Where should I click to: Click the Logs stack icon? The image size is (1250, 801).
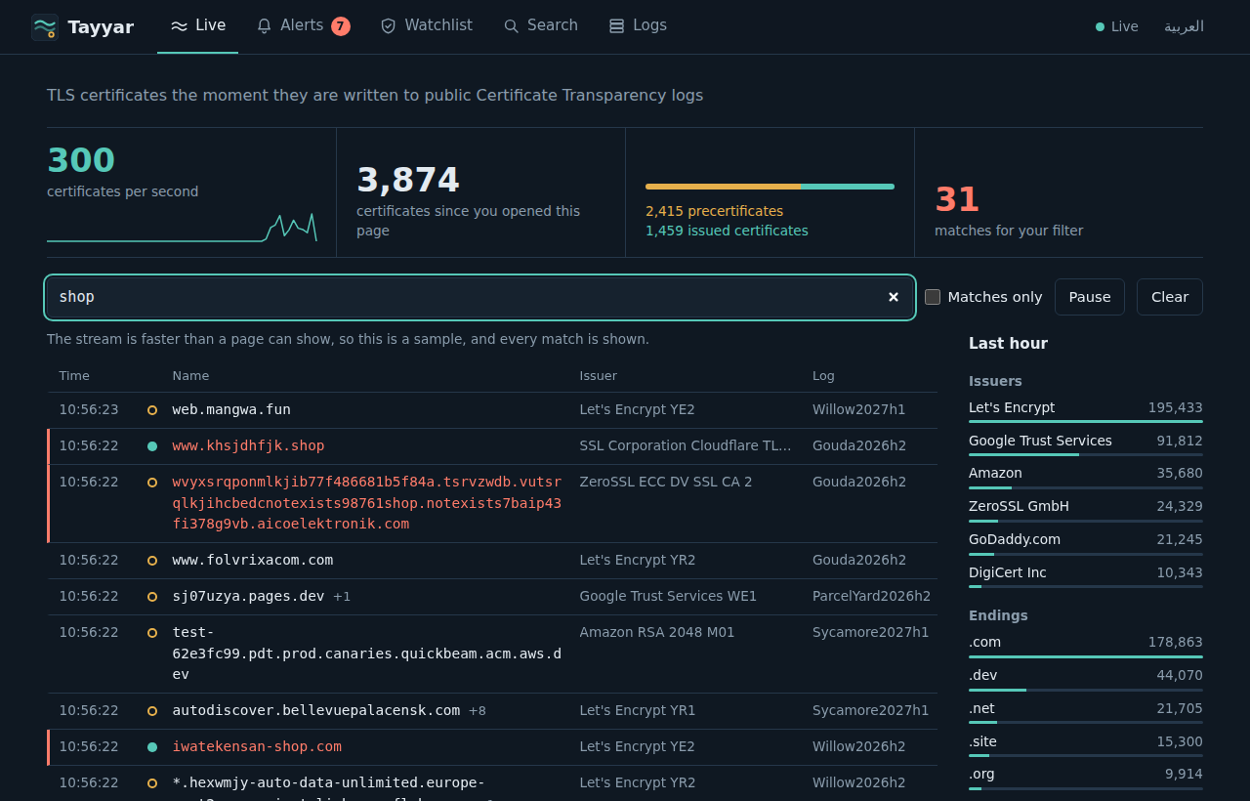pos(616,26)
